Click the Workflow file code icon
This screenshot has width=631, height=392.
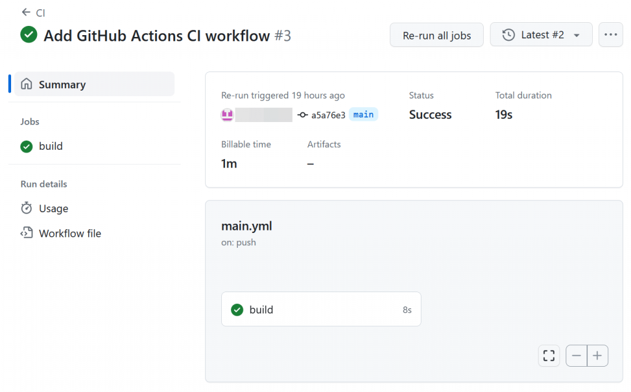click(26, 233)
